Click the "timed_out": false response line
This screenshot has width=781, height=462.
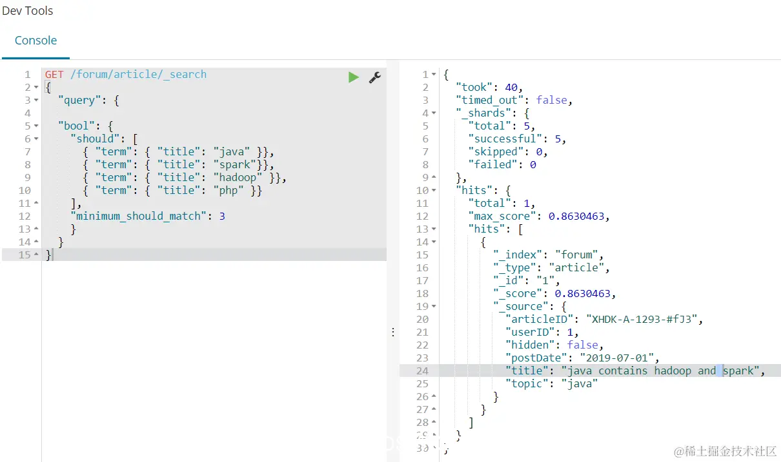pos(514,100)
